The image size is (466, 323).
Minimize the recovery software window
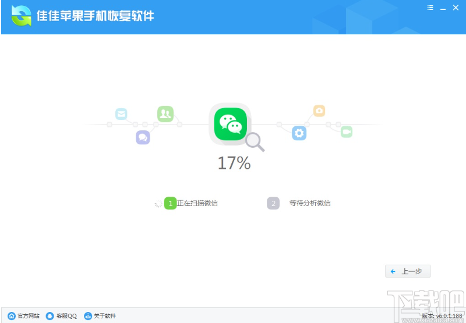(x=443, y=8)
